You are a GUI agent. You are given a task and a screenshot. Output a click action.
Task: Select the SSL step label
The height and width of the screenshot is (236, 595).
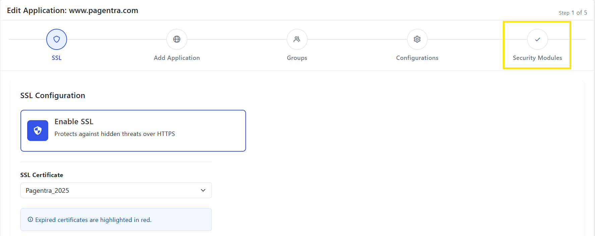point(57,58)
